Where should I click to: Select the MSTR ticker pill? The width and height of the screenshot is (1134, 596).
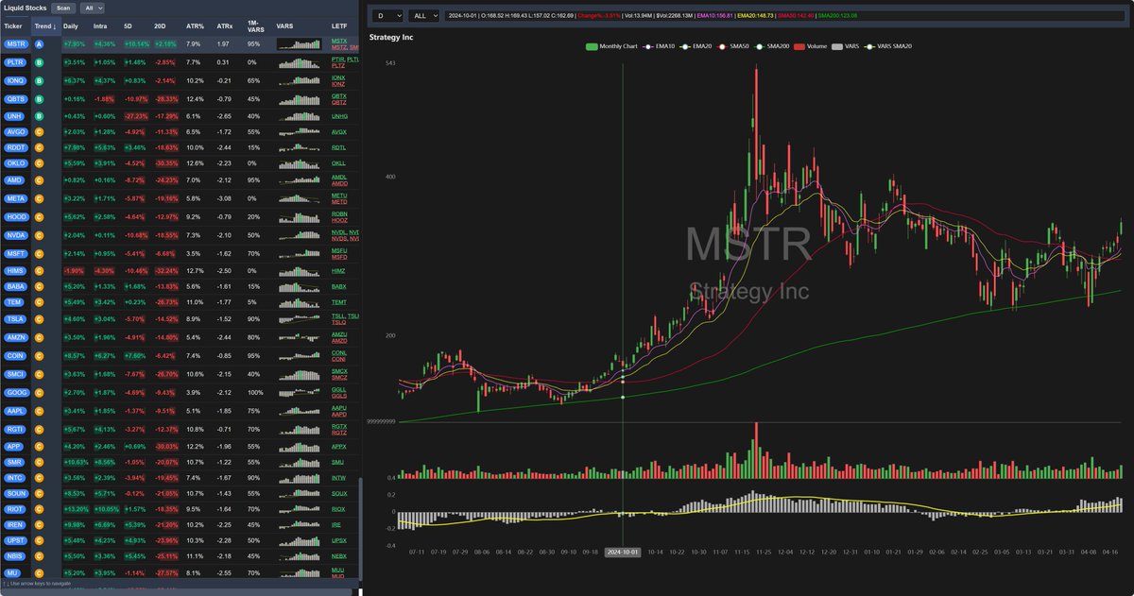tap(14, 44)
